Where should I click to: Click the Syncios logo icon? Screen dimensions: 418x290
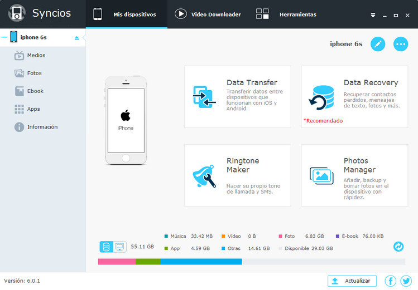pyautogui.click(x=17, y=13)
